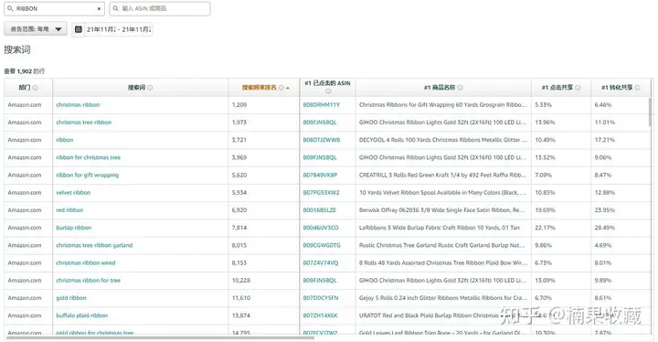Open the christmas ribbon search term link

click(78, 104)
